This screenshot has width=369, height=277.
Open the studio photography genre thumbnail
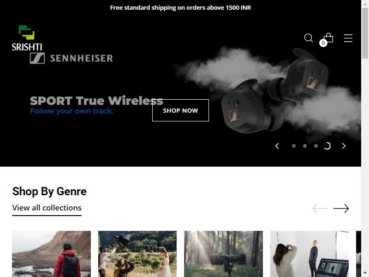(x=309, y=254)
